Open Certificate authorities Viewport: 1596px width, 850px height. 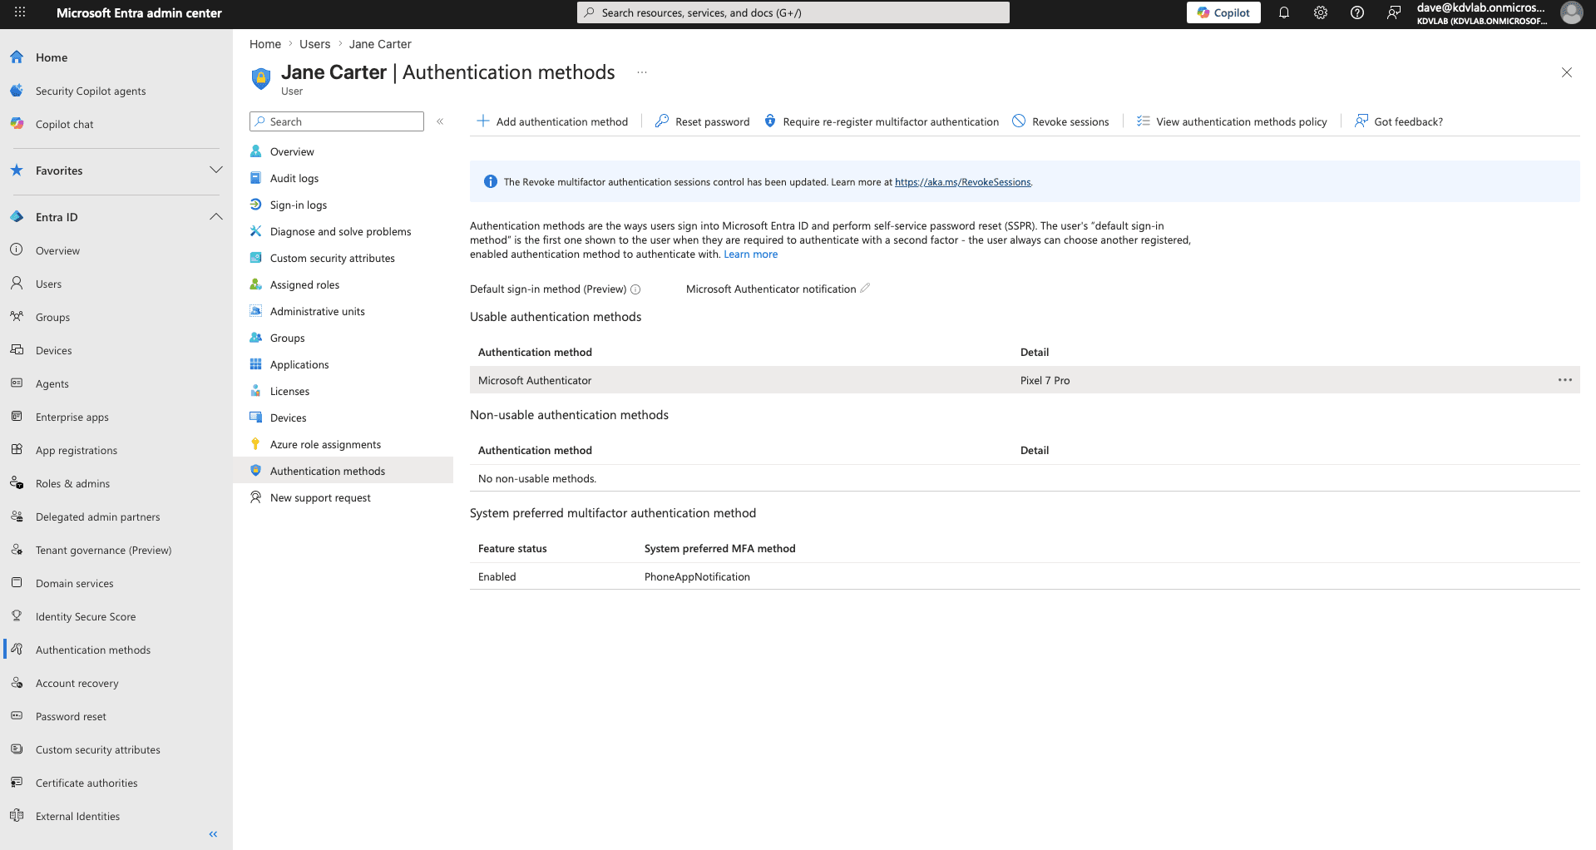tap(86, 783)
